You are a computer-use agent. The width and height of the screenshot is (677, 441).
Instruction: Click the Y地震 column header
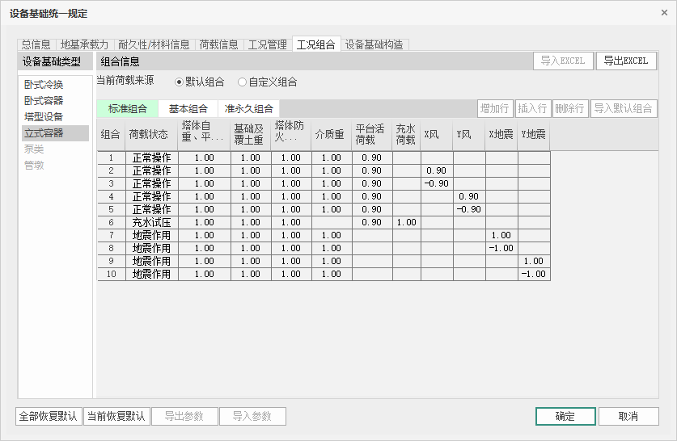[534, 135]
